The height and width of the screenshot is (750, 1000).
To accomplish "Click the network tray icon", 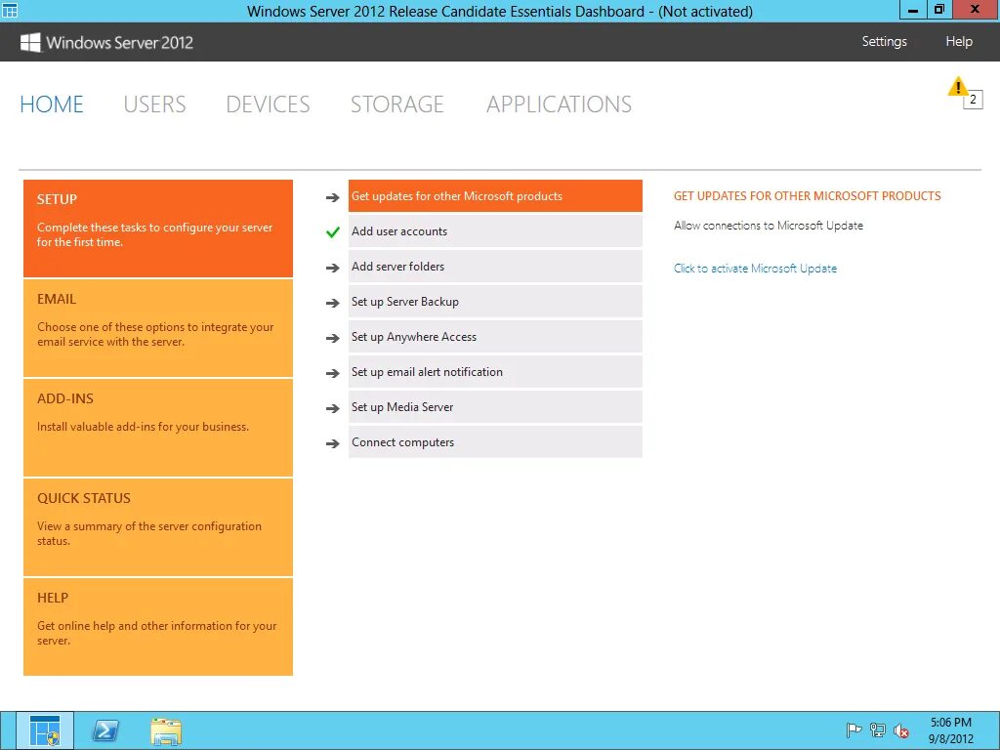I will (878, 730).
